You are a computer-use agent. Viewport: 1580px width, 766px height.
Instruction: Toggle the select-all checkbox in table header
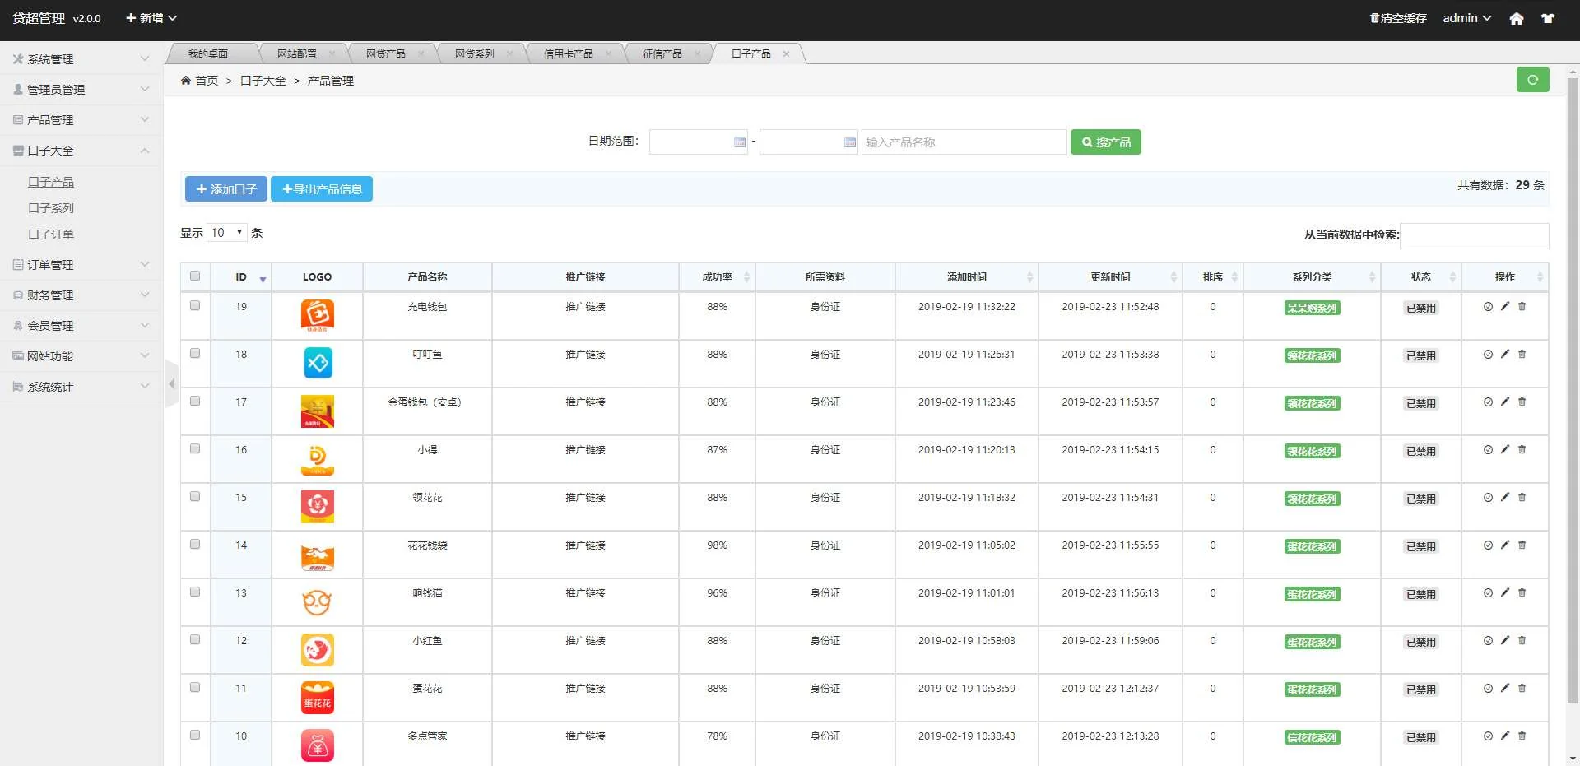tap(195, 276)
